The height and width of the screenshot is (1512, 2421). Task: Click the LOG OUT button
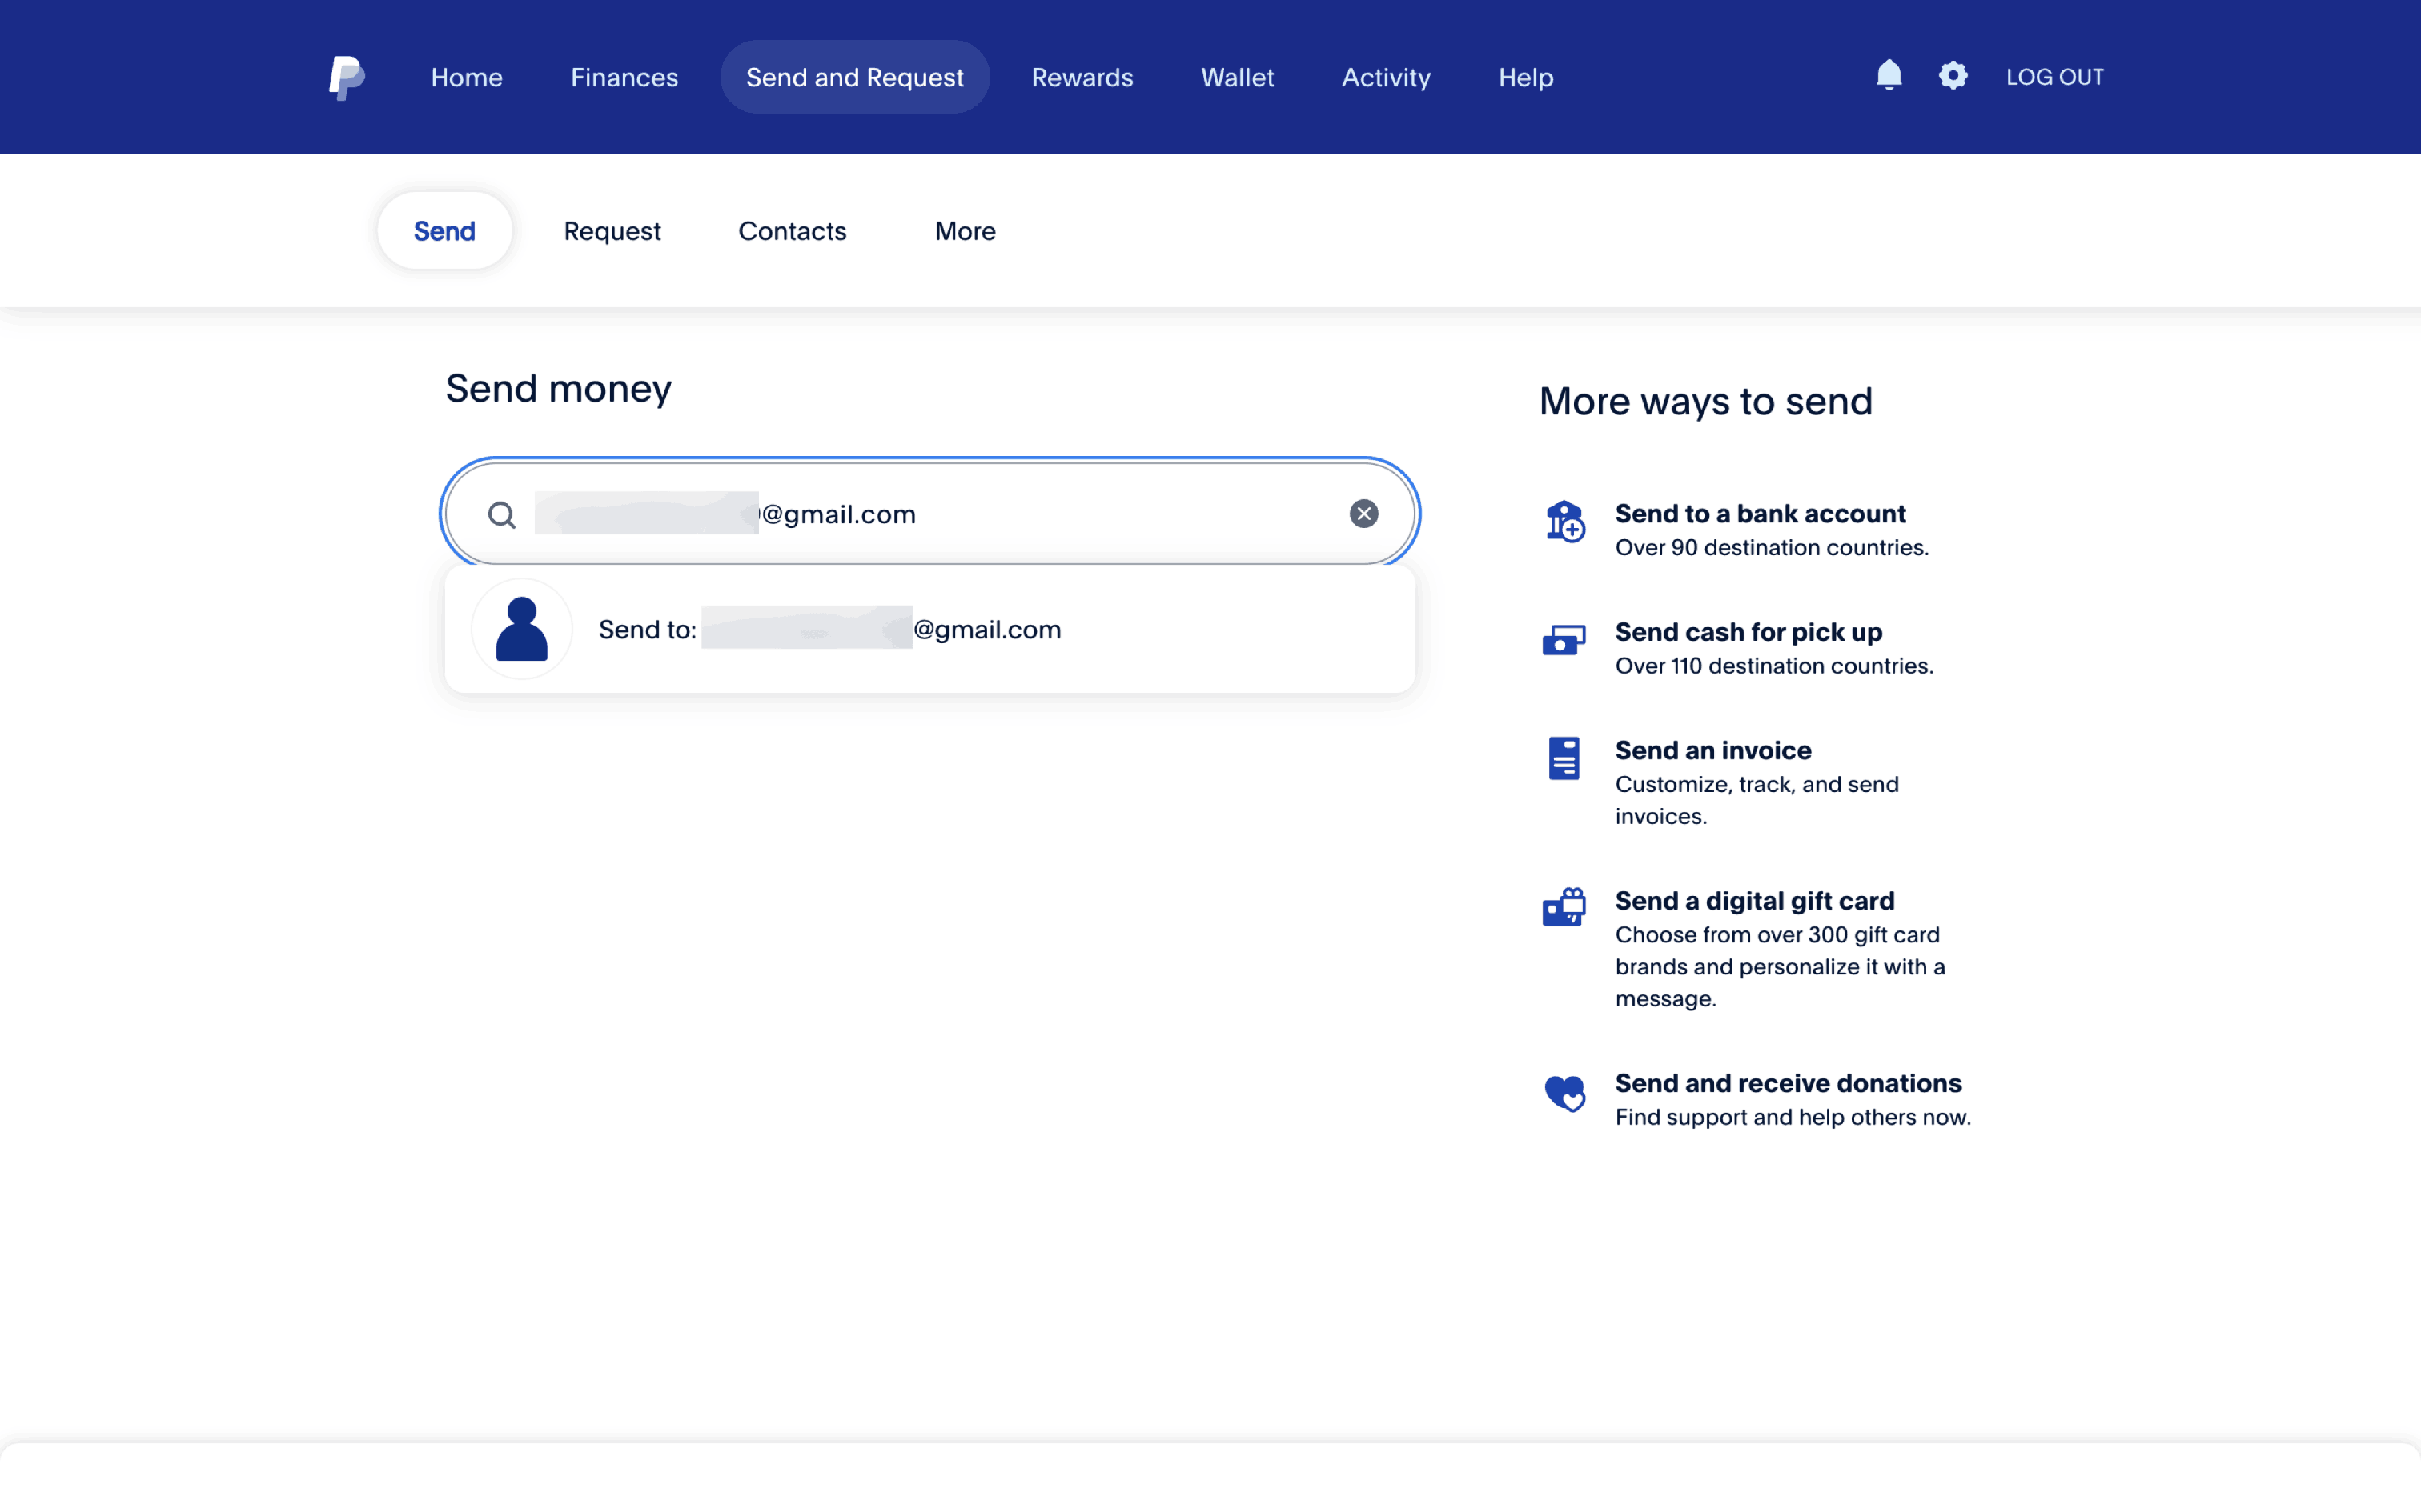pos(2054,77)
